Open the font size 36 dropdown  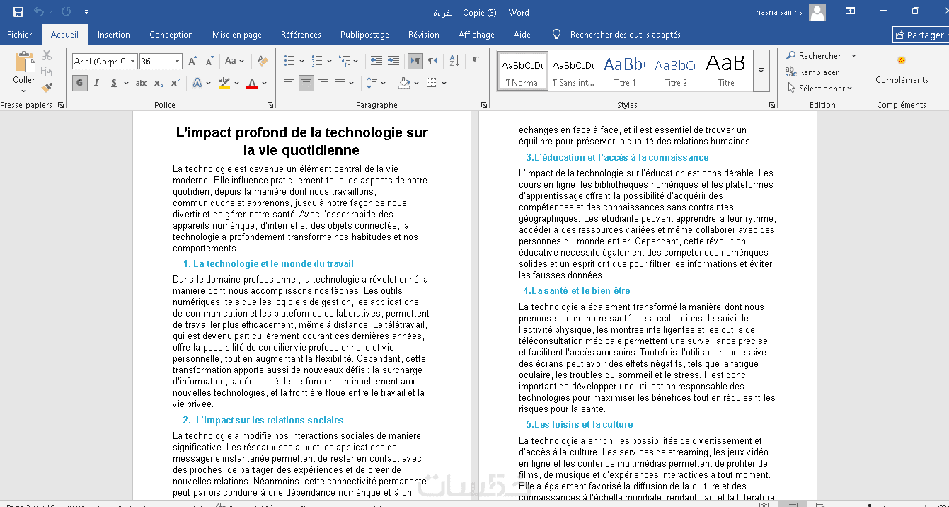(x=178, y=62)
